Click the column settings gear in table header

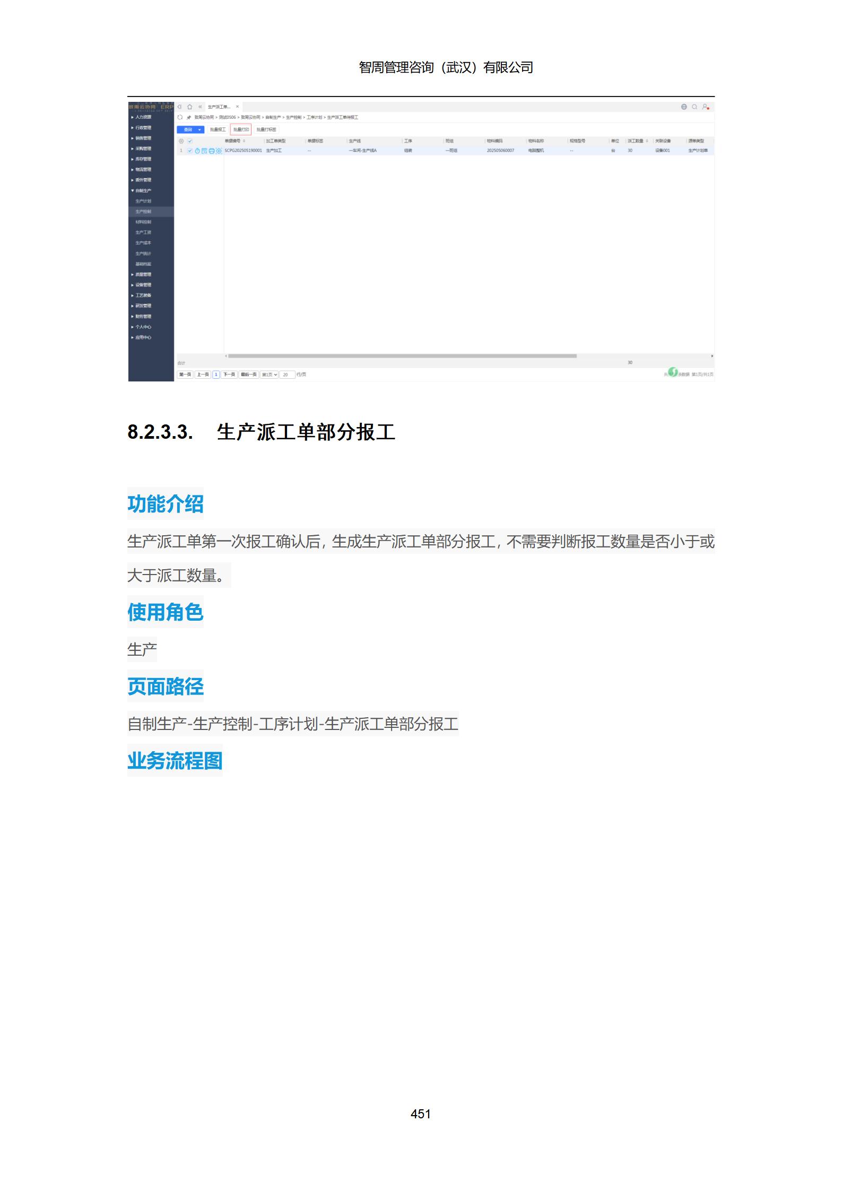(x=181, y=141)
